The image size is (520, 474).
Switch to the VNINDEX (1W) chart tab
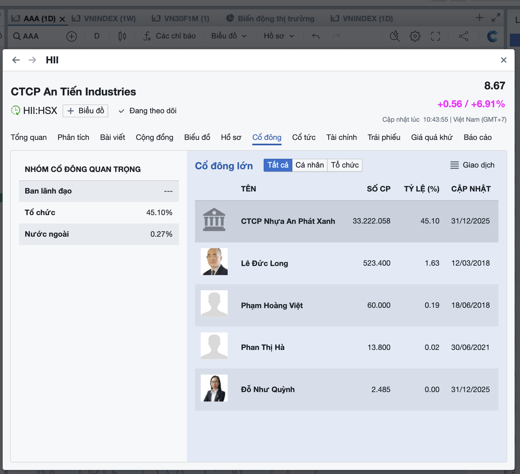tap(104, 19)
